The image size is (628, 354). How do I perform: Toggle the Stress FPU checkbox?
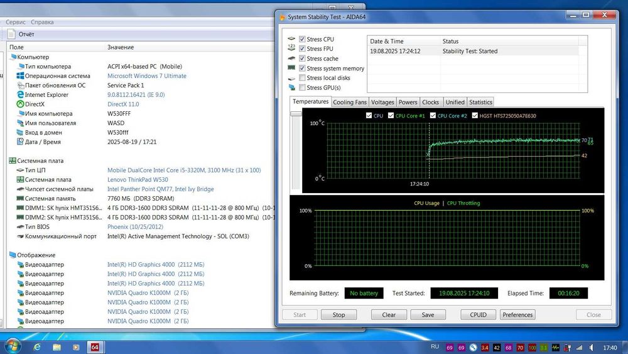(303, 49)
